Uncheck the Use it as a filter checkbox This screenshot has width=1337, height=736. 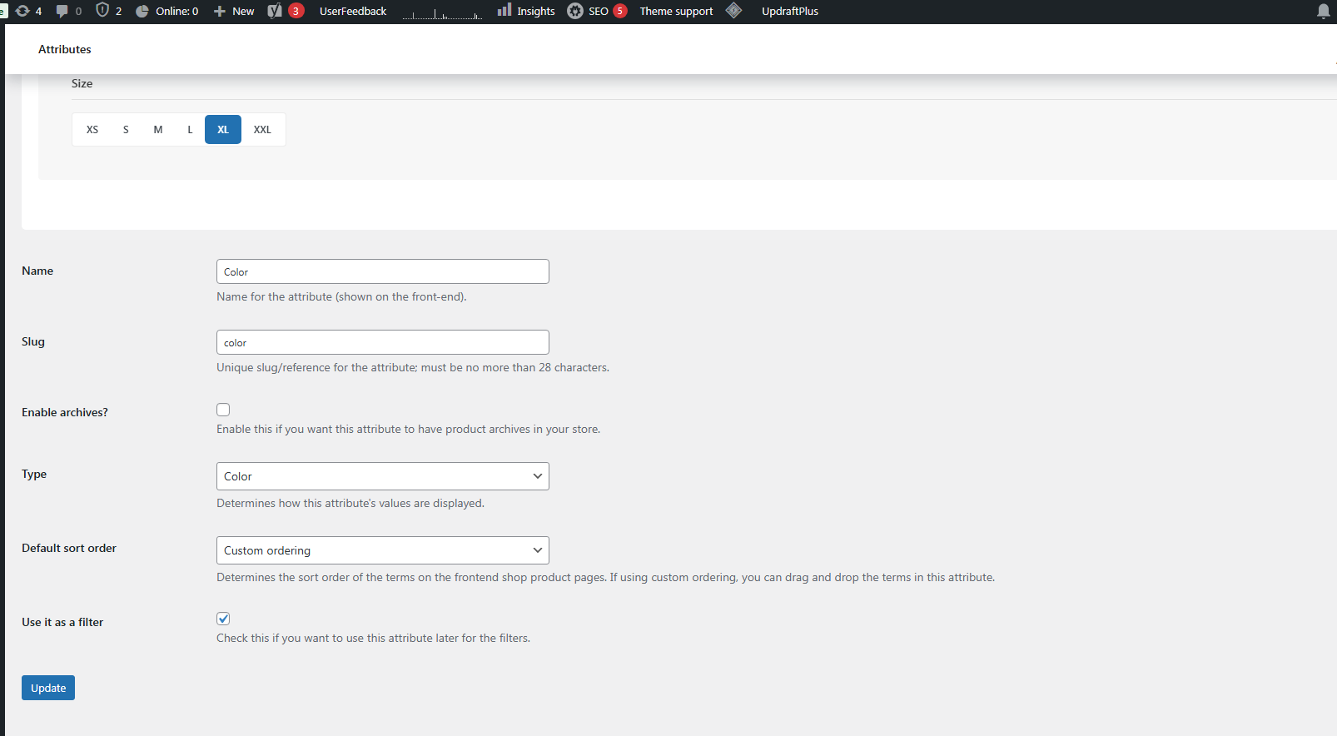[x=223, y=619]
